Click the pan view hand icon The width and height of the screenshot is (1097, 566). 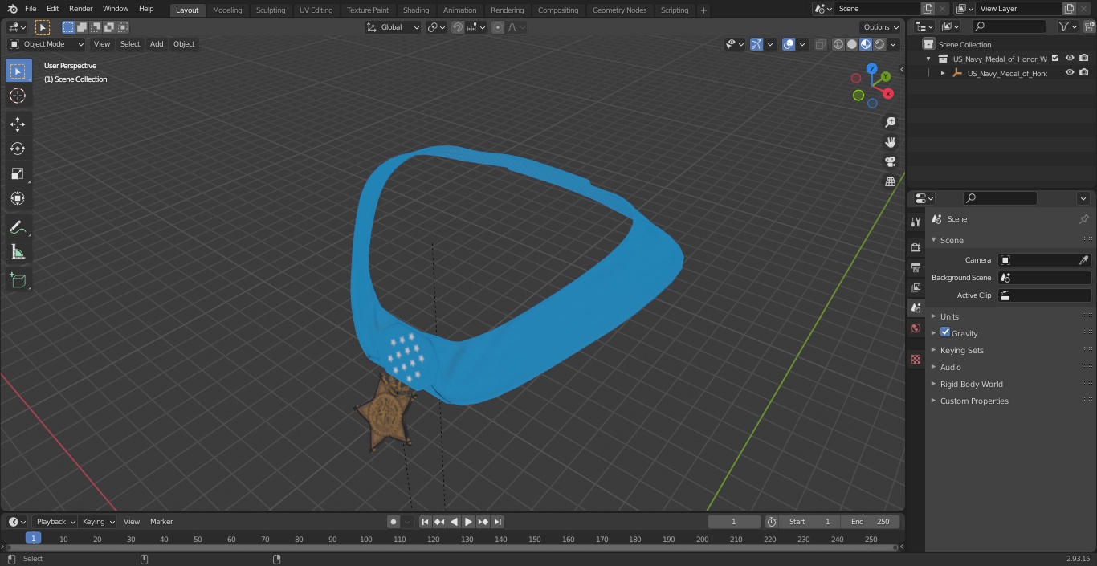[x=890, y=142]
